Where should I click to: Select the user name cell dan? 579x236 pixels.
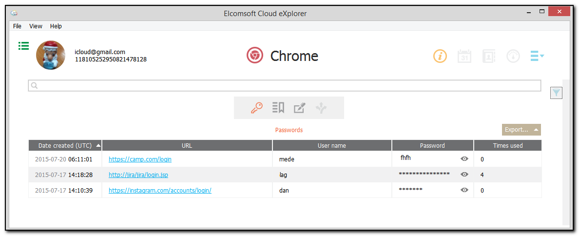pyautogui.click(x=332, y=190)
